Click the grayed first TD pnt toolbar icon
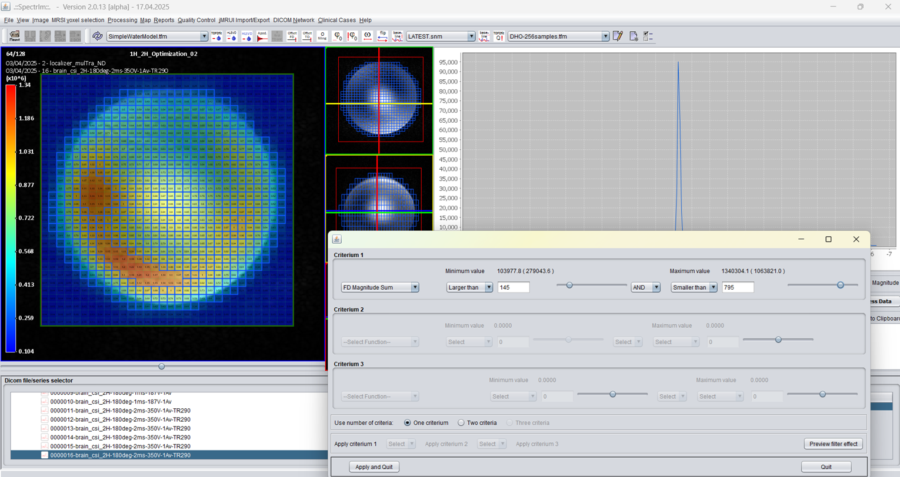 pos(277,36)
